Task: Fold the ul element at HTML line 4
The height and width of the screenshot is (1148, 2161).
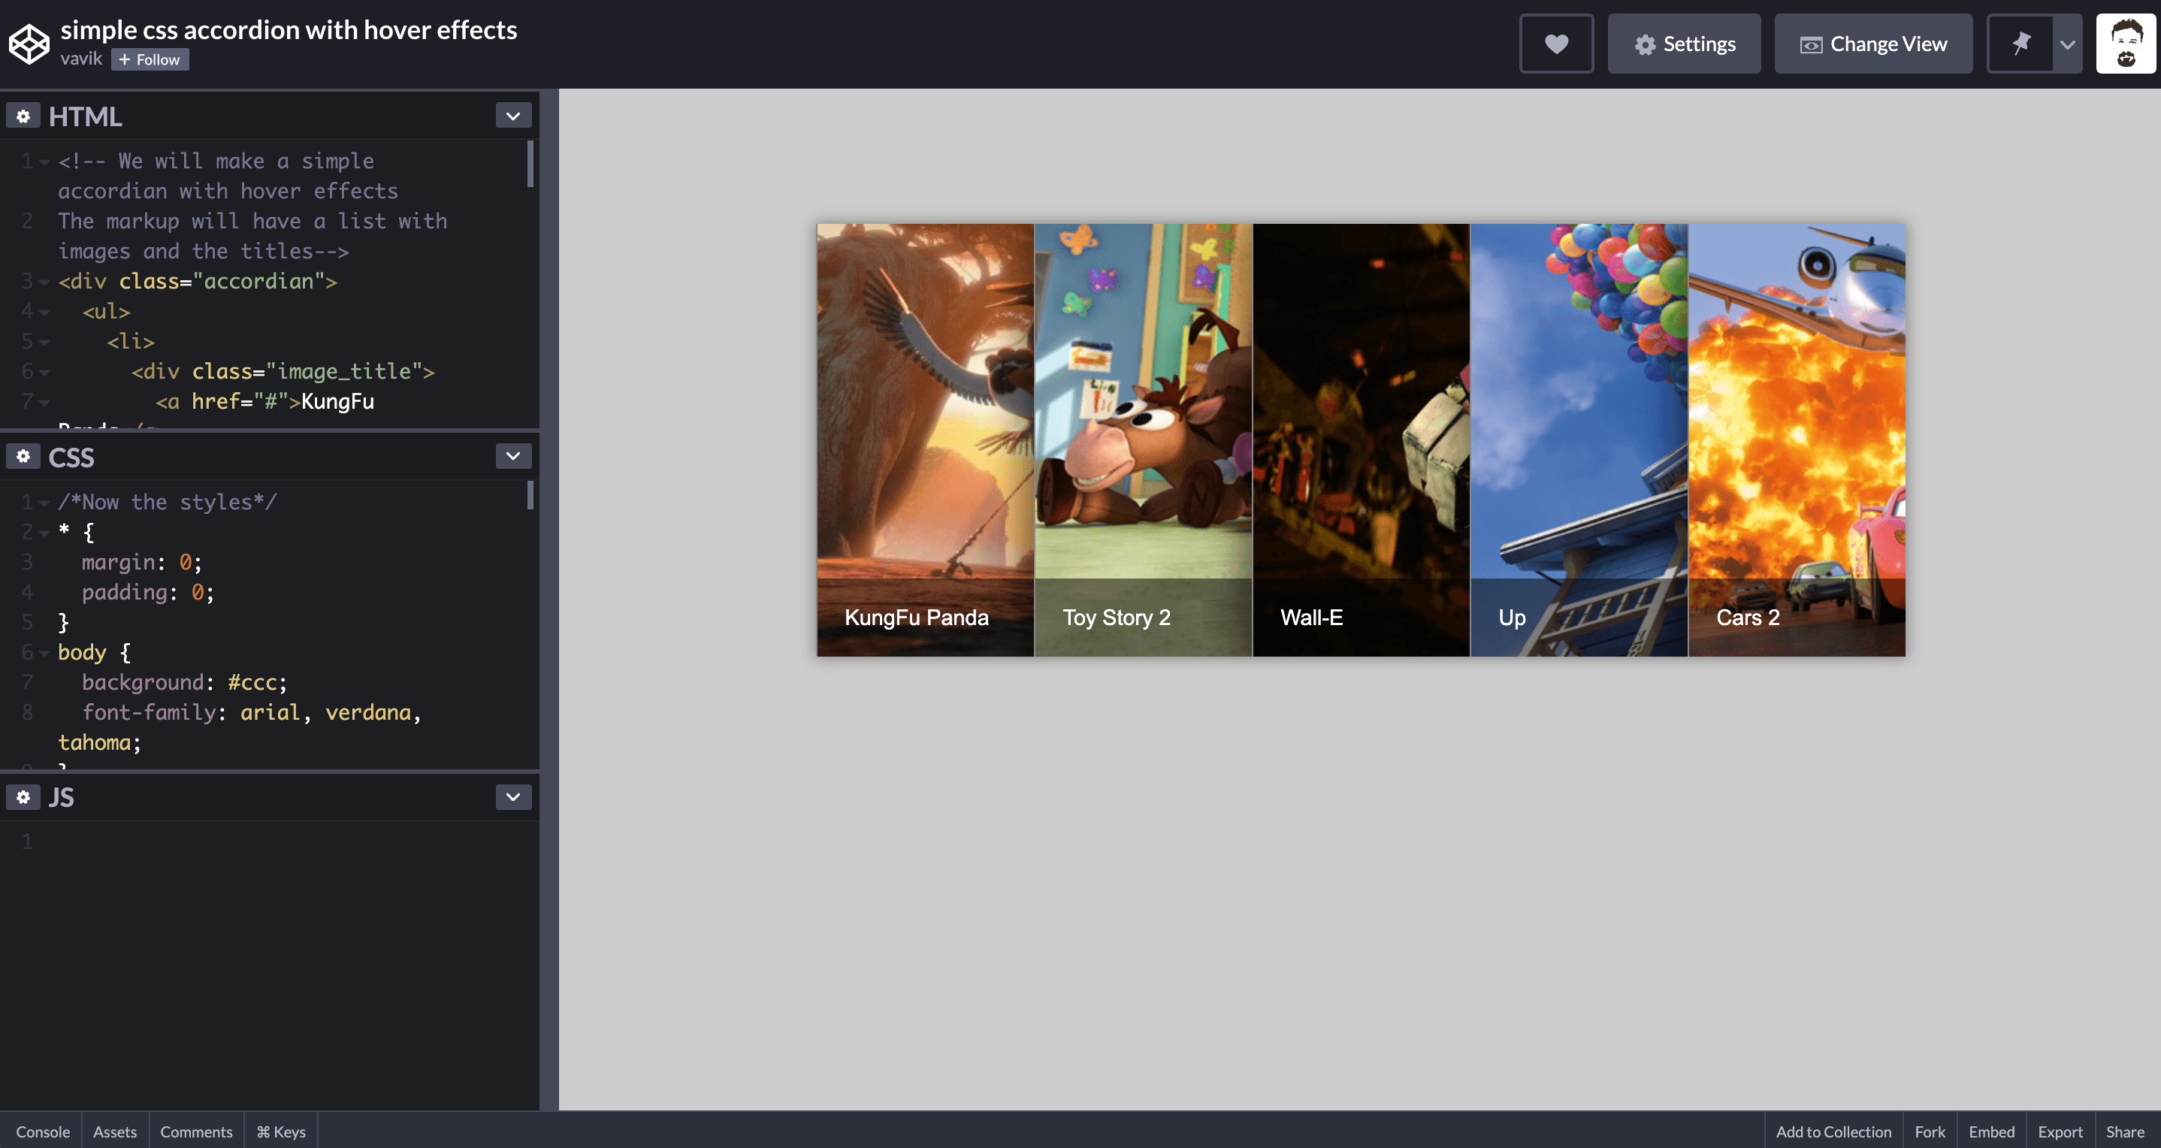Action: 44,312
